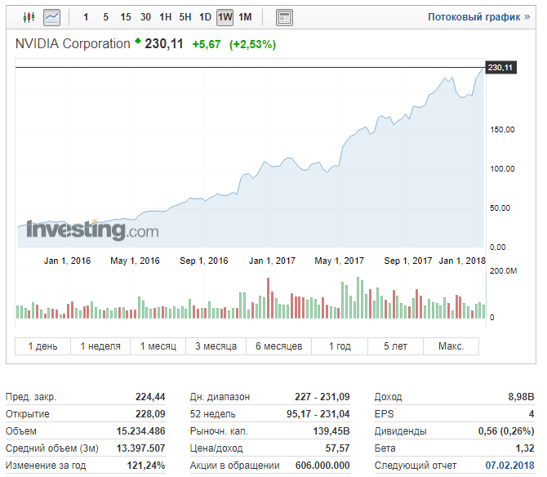Select the area line chart icon
This screenshot has width=547, height=477.
[51, 16]
